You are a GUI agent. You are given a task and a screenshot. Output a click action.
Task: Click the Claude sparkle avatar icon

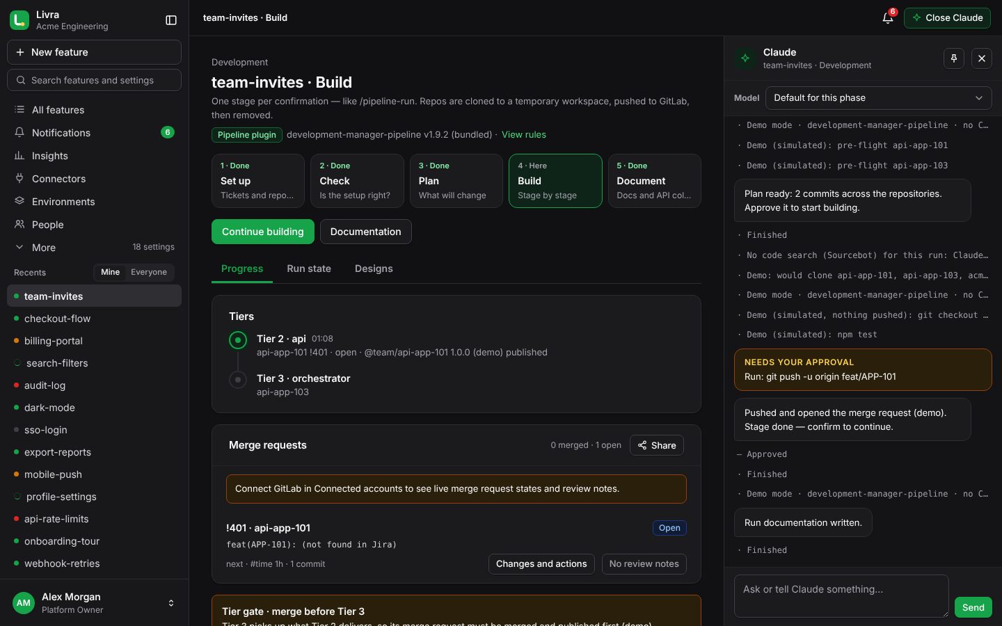pos(745,58)
